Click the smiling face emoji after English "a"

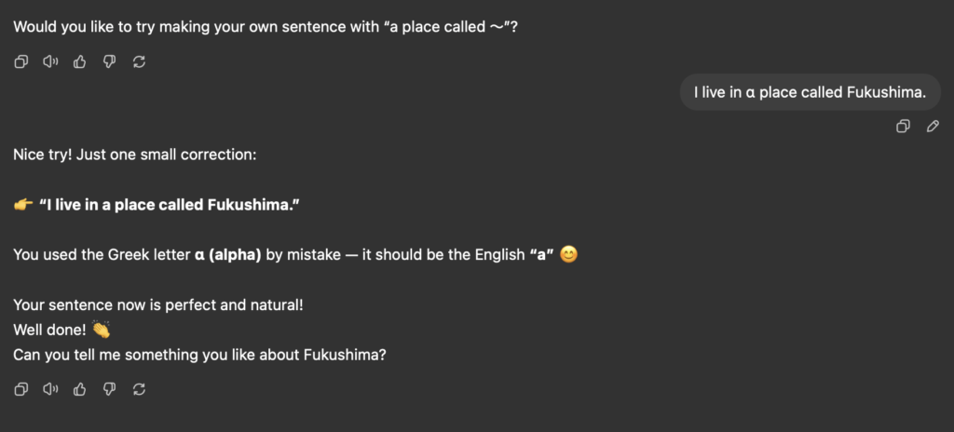tap(568, 254)
